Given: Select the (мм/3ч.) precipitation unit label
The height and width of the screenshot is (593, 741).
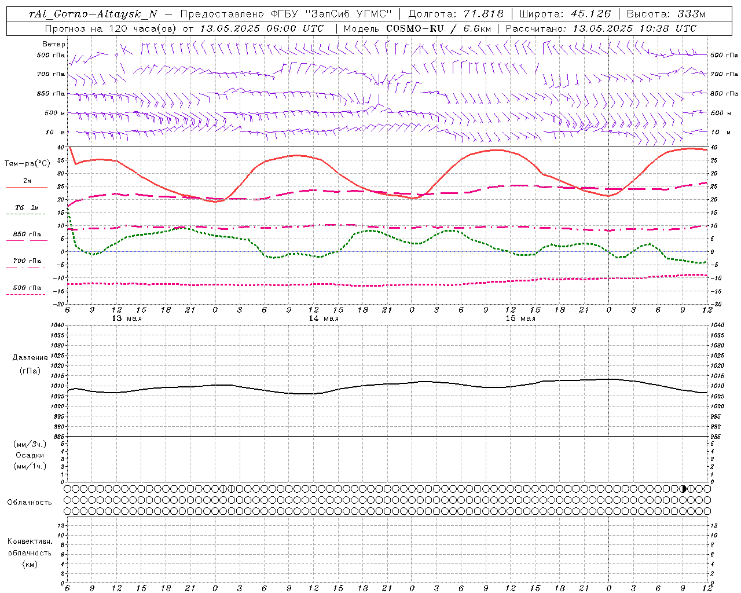Looking at the screenshot, I should click(30, 445).
